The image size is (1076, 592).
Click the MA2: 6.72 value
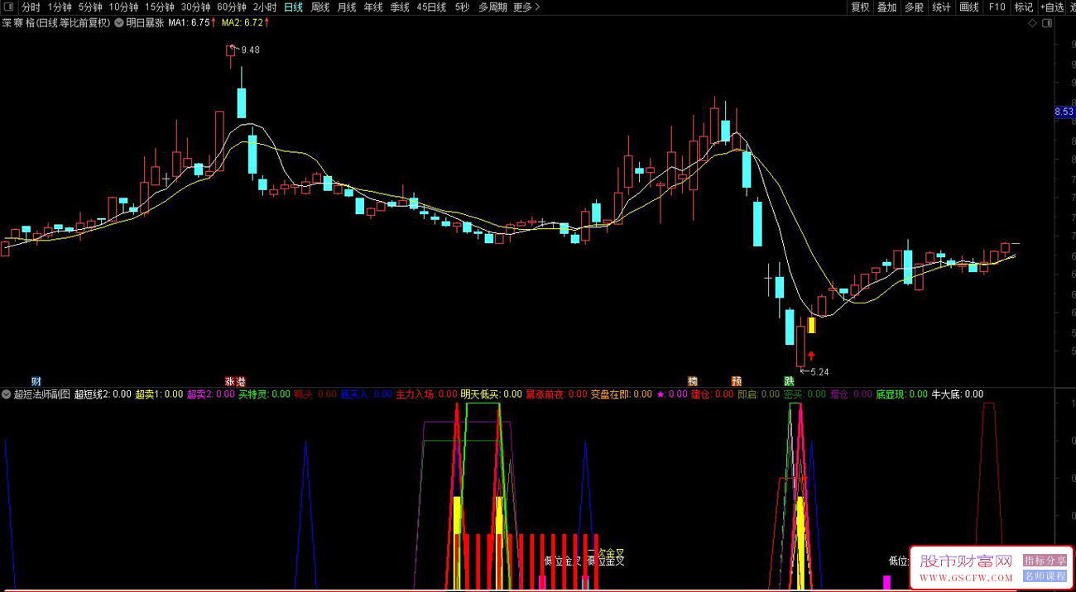243,23
